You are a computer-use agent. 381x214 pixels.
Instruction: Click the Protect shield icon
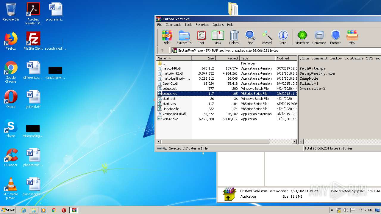335,37
